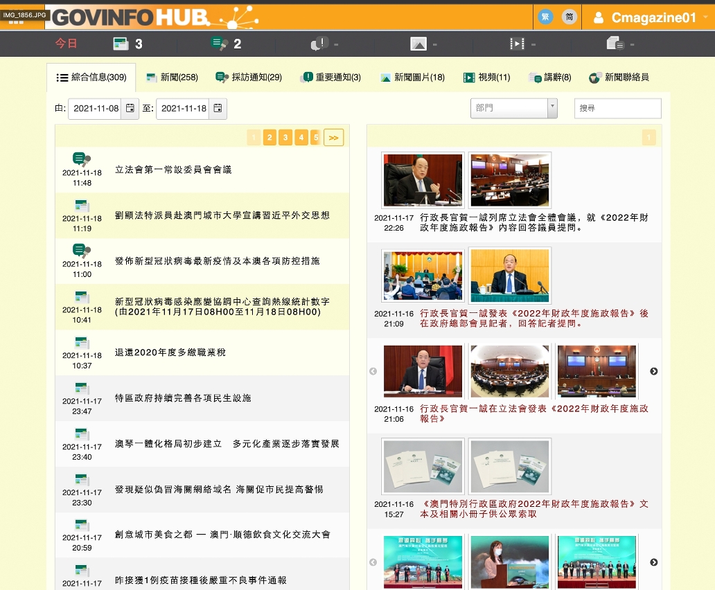Click the speech icon in top bar
The height and width of the screenshot is (590, 715).
coord(615,44)
